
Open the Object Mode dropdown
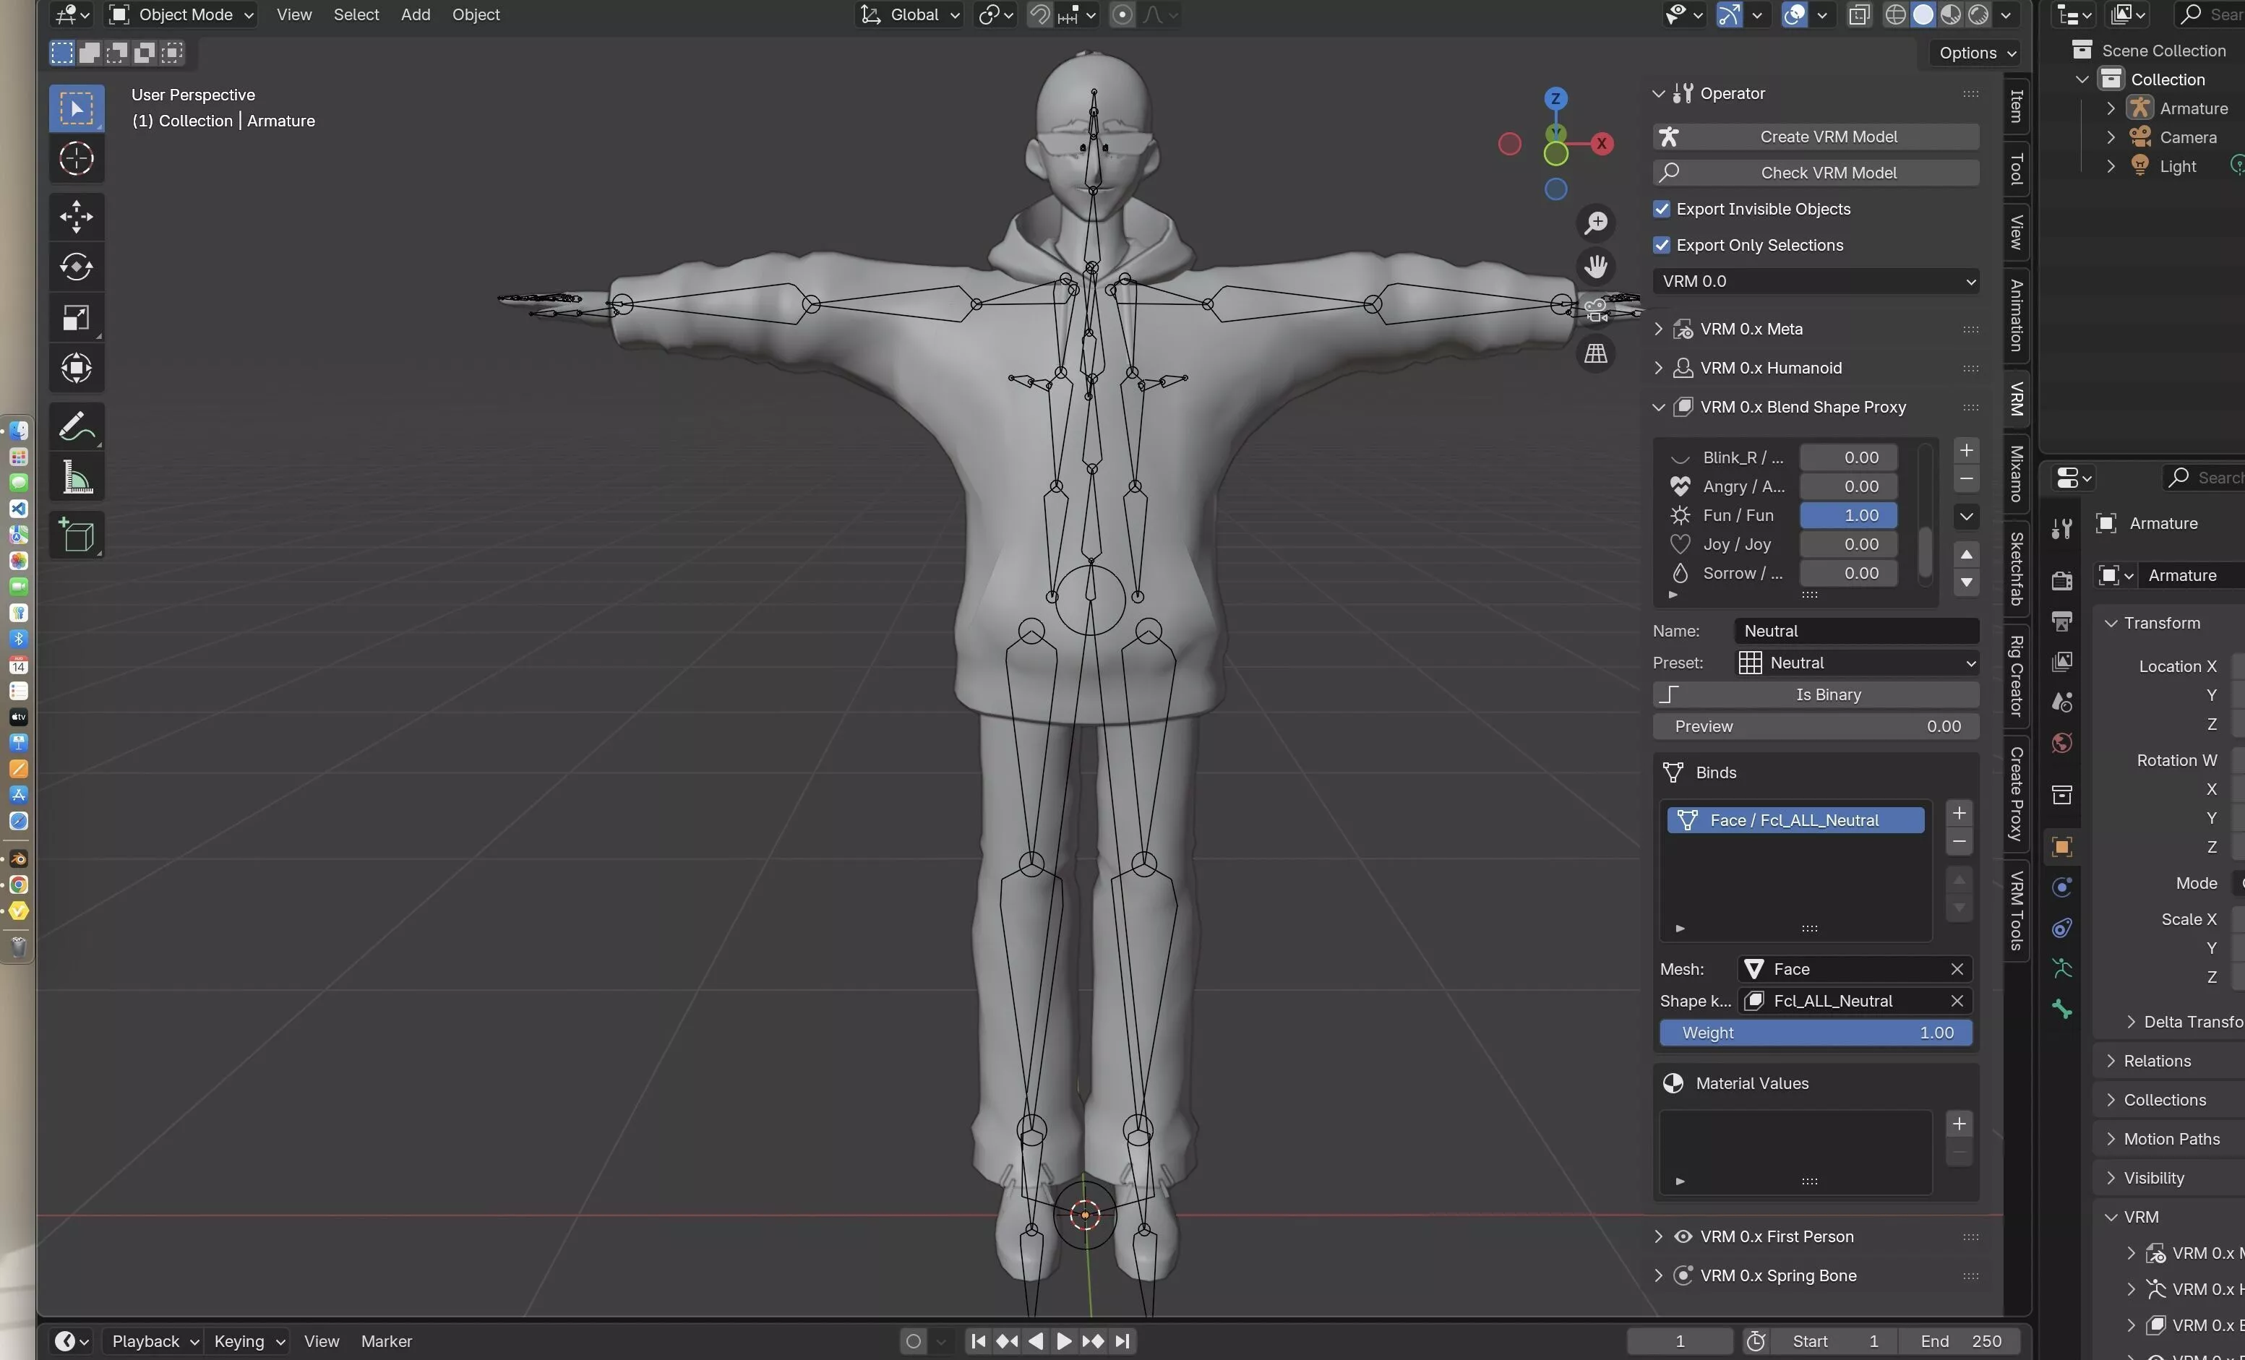181,14
